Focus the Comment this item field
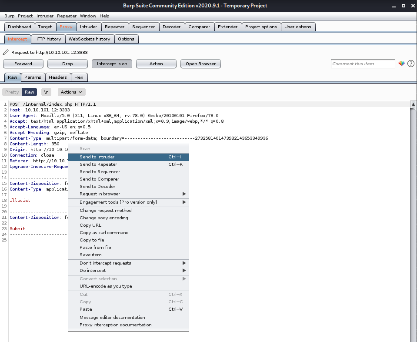The height and width of the screenshot is (342, 417). coord(363,64)
